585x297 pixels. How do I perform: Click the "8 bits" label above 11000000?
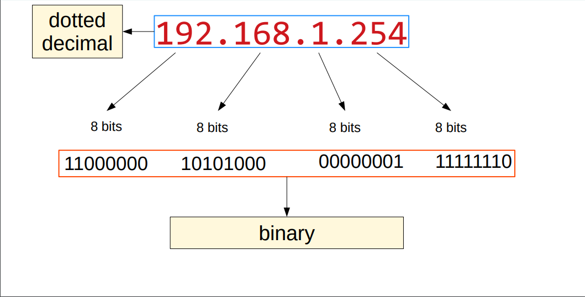click(x=106, y=126)
